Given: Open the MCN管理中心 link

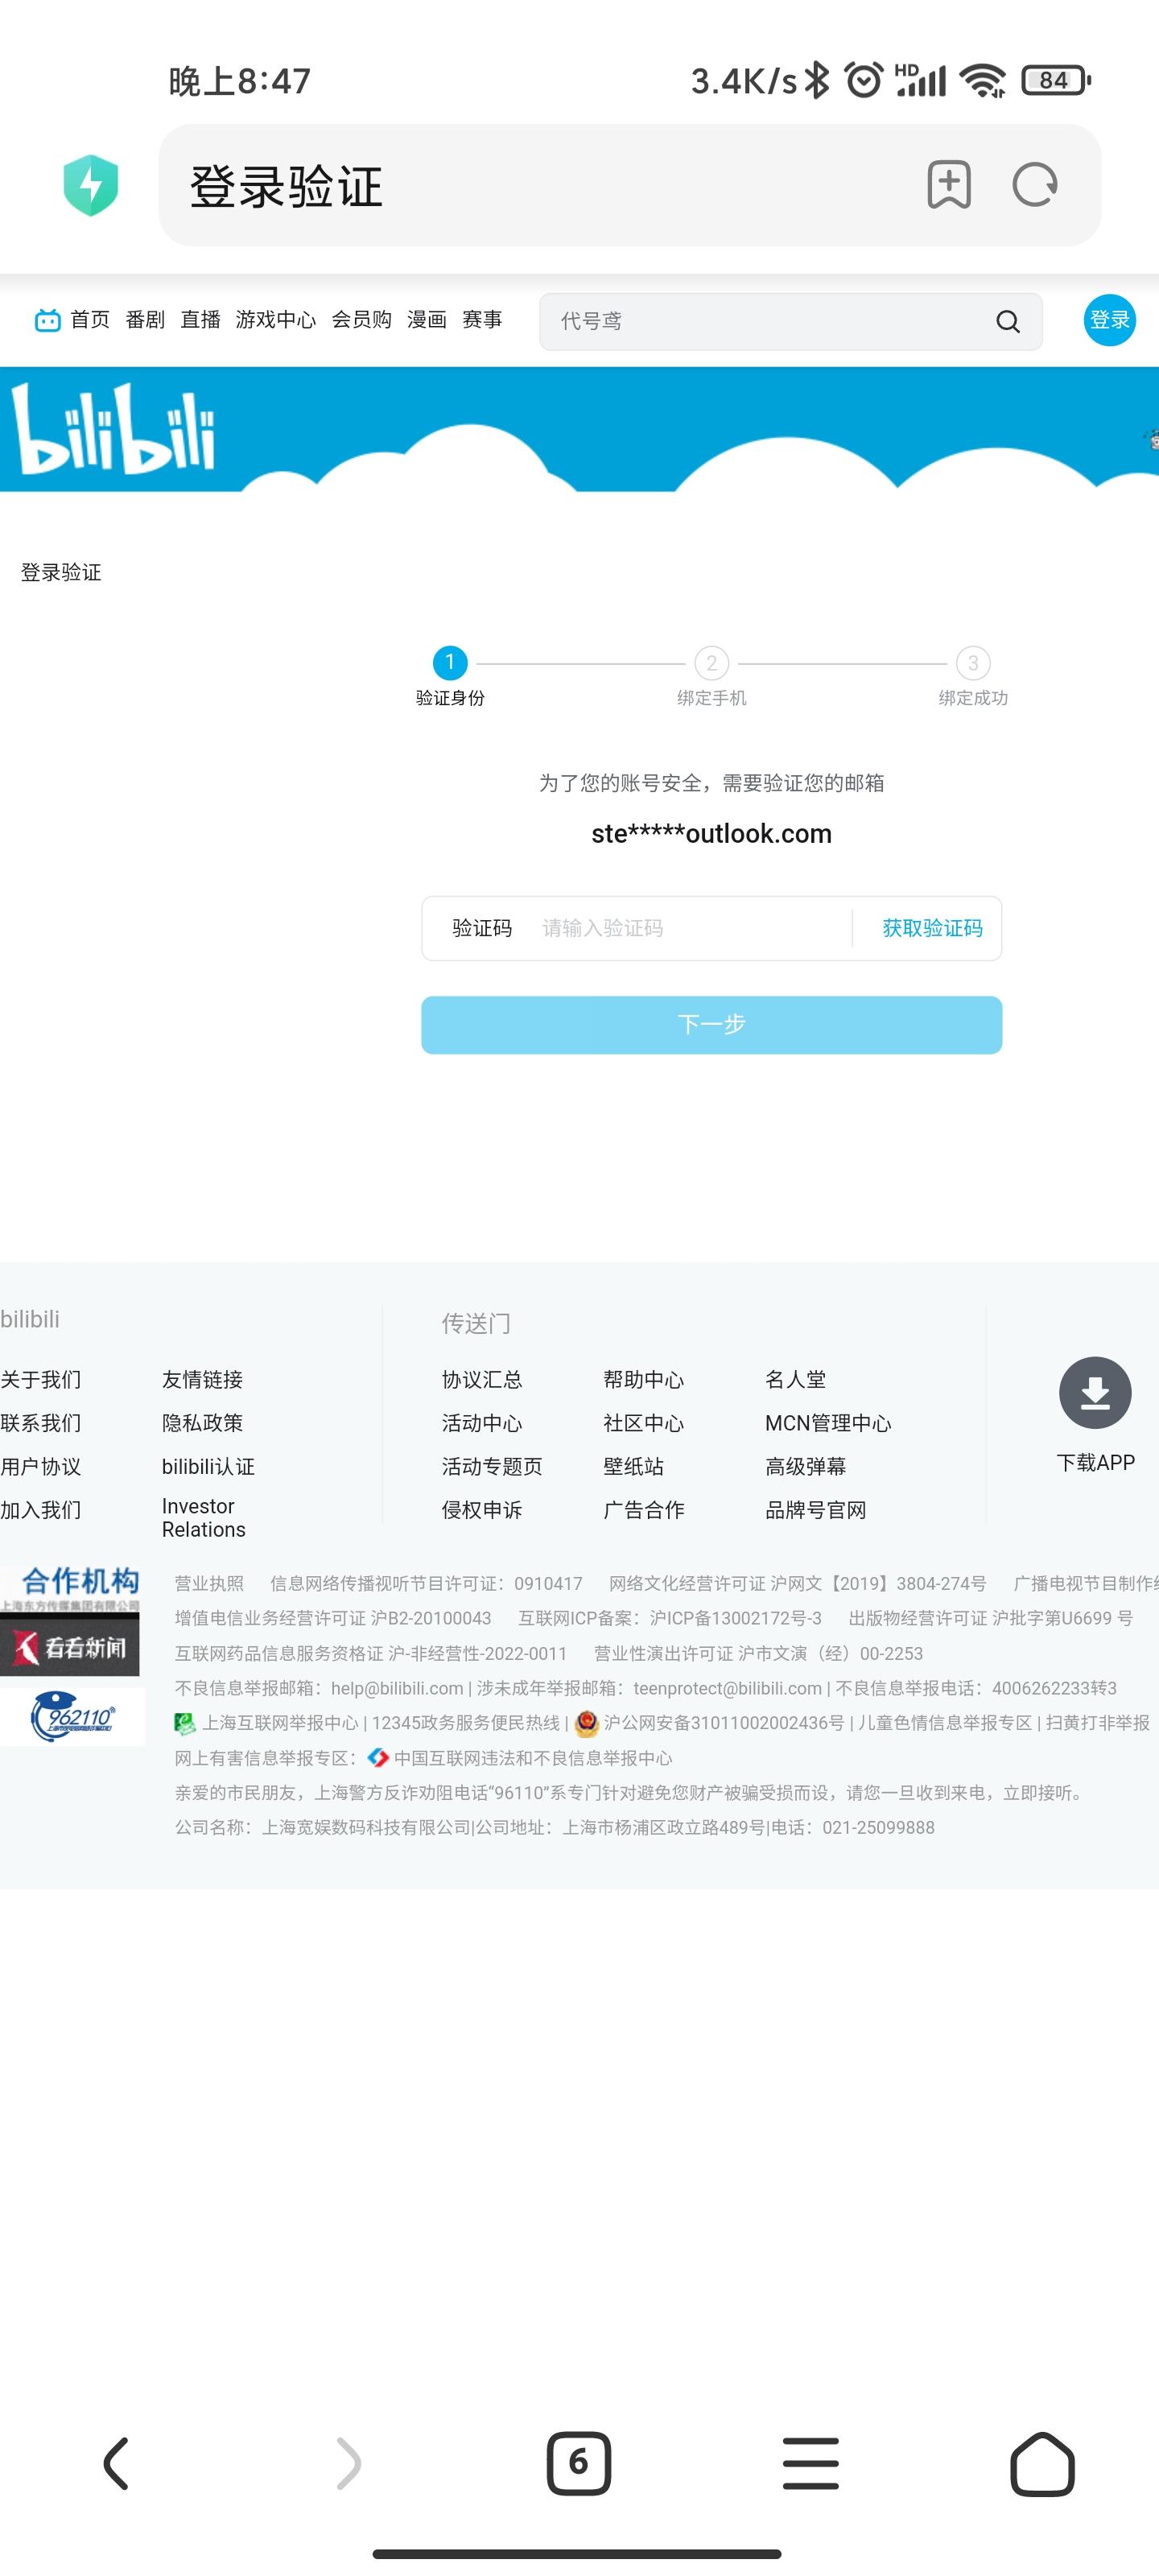Looking at the screenshot, I should [x=828, y=1423].
